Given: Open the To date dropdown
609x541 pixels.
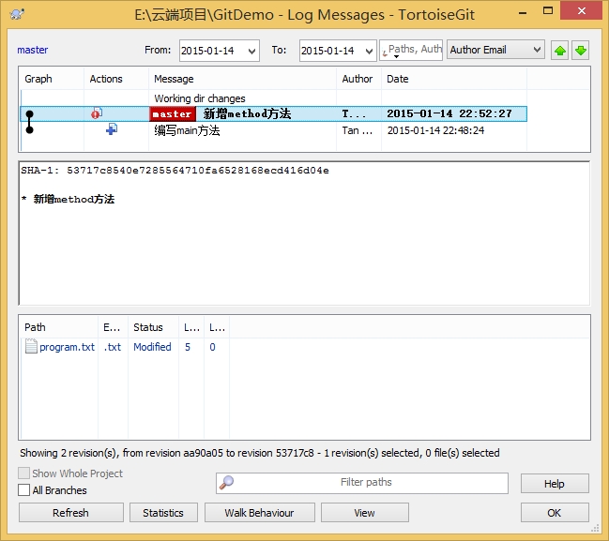Looking at the screenshot, I should tap(368, 51).
